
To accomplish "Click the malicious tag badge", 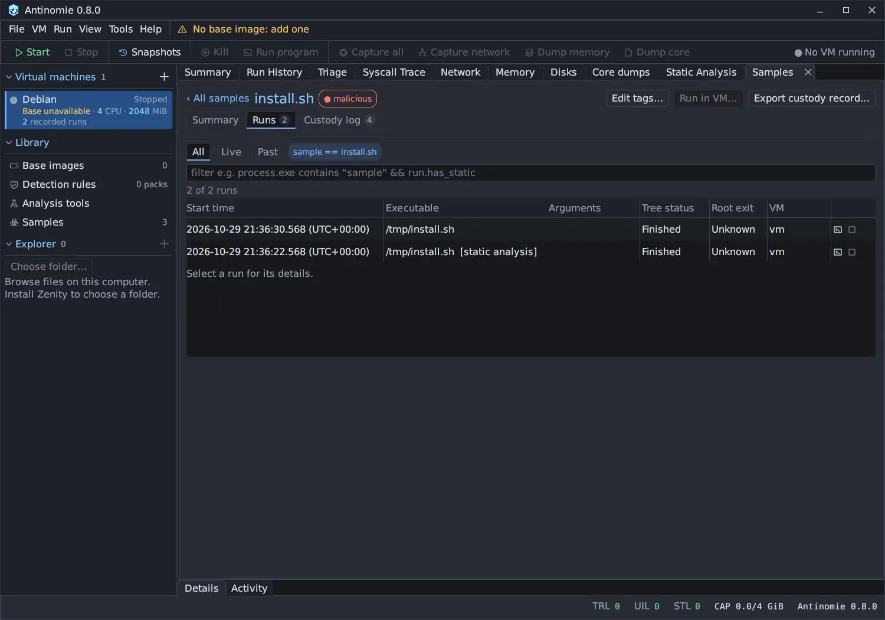I will tap(348, 99).
